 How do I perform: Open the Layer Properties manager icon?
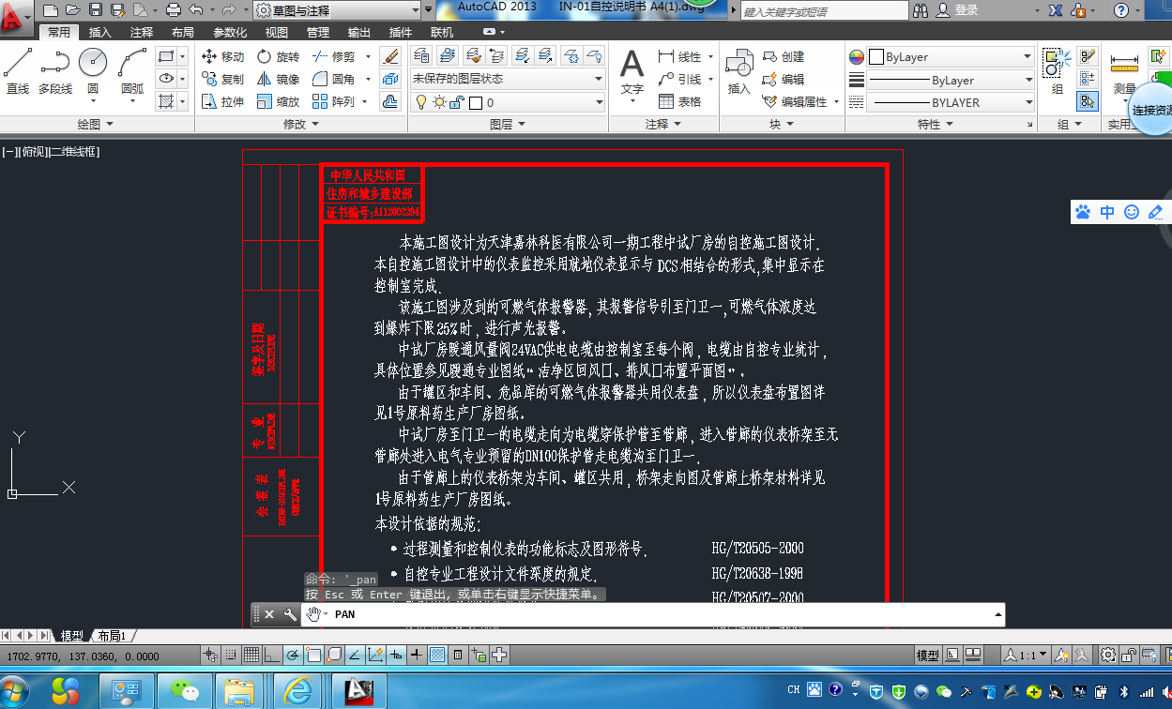click(423, 56)
